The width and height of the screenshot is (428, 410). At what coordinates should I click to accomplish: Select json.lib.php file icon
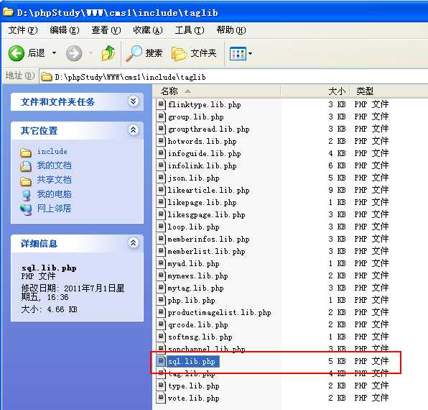pyautogui.click(x=161, y=178)
